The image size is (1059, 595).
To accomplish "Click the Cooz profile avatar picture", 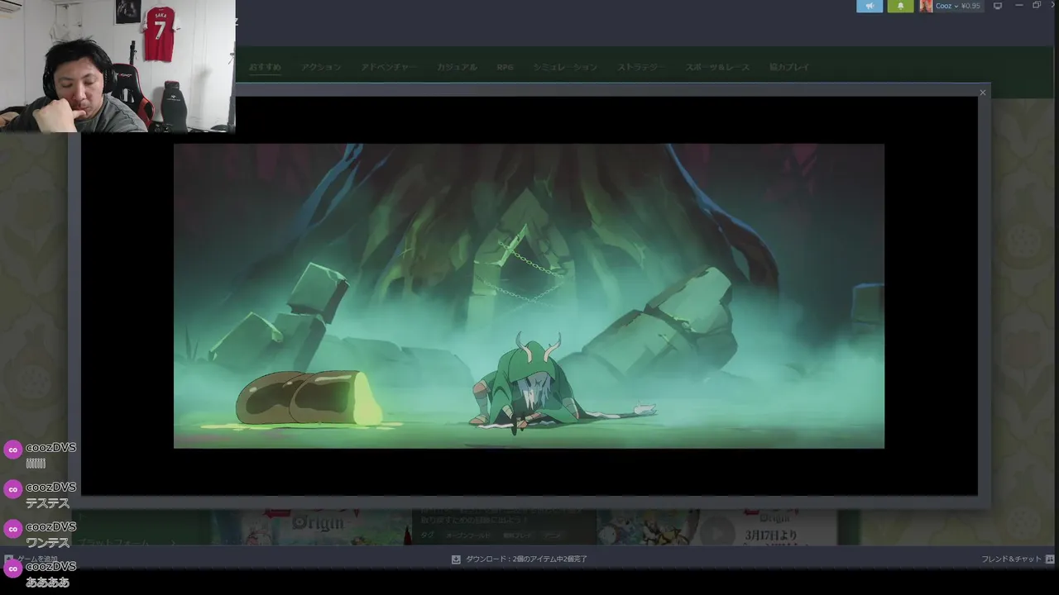I will (926, 6).
